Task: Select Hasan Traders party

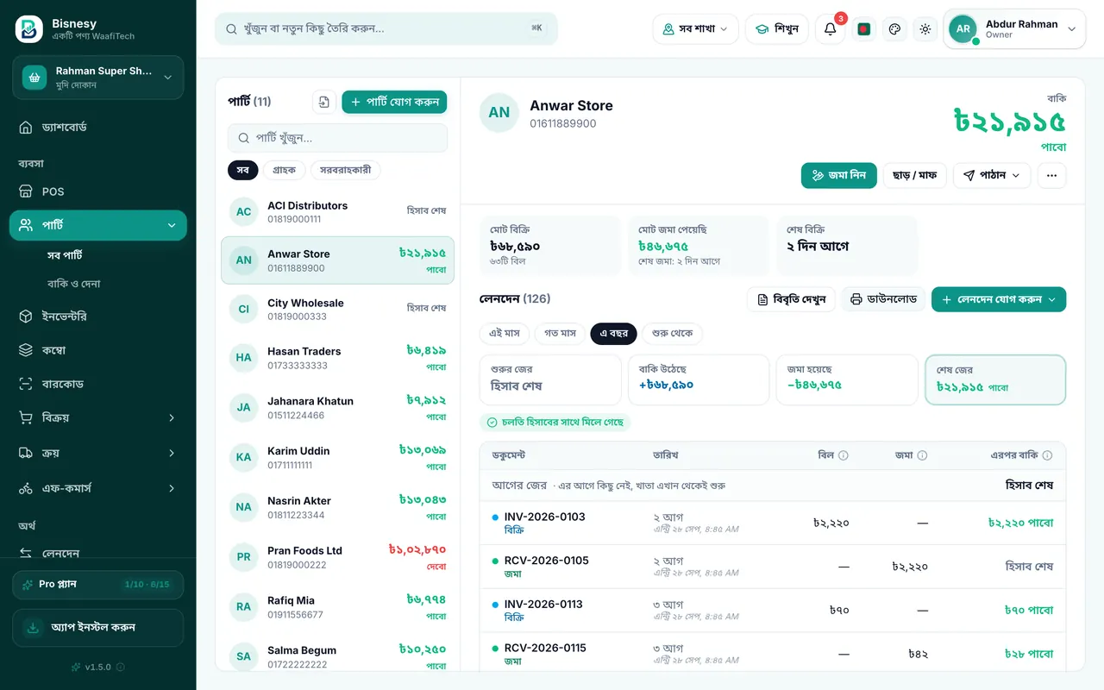Action: pyautogui.click(x=338, y=358)
